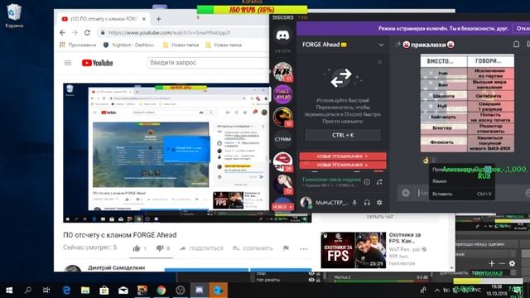Click CTRL + K quick switcher button
The image size is (530, 298).
(342, 135)
